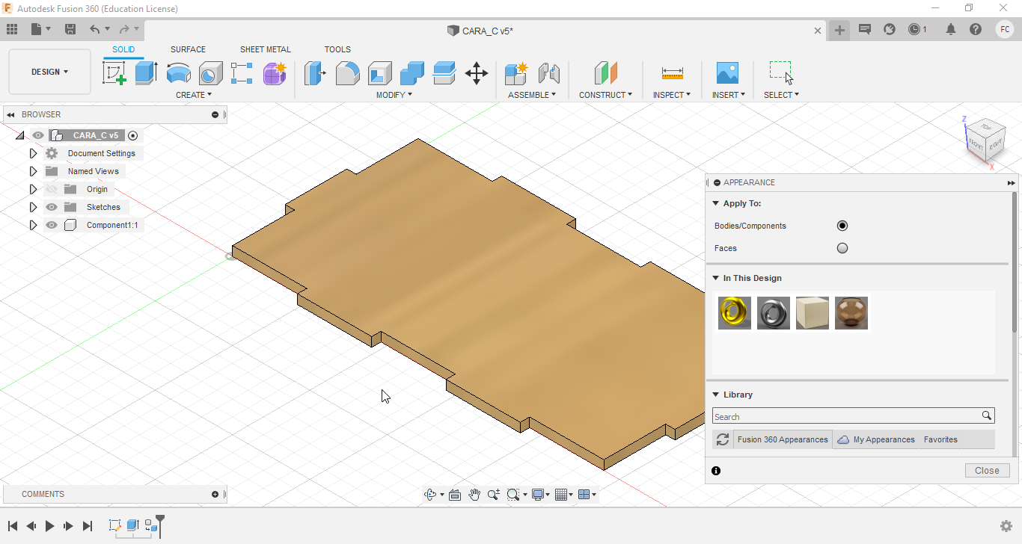Open the Insert image tool
Screen dimensions: 1022x544
[726, 73]
